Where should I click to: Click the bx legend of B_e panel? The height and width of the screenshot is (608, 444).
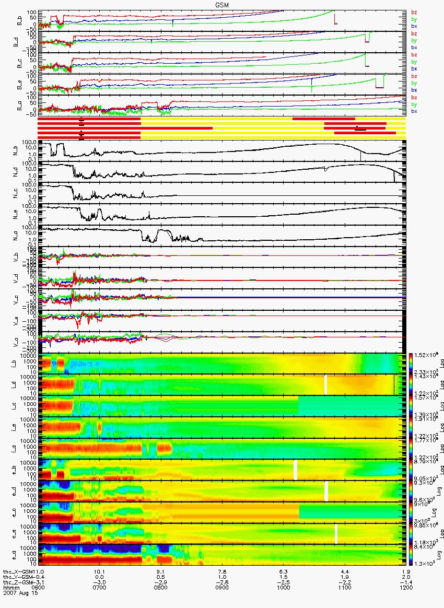[x=414, y=90]
